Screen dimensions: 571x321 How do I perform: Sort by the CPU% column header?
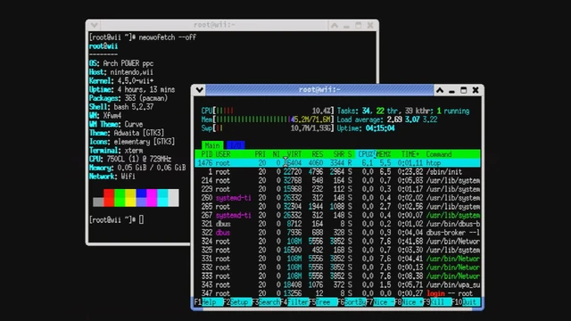tap(367, 154)
